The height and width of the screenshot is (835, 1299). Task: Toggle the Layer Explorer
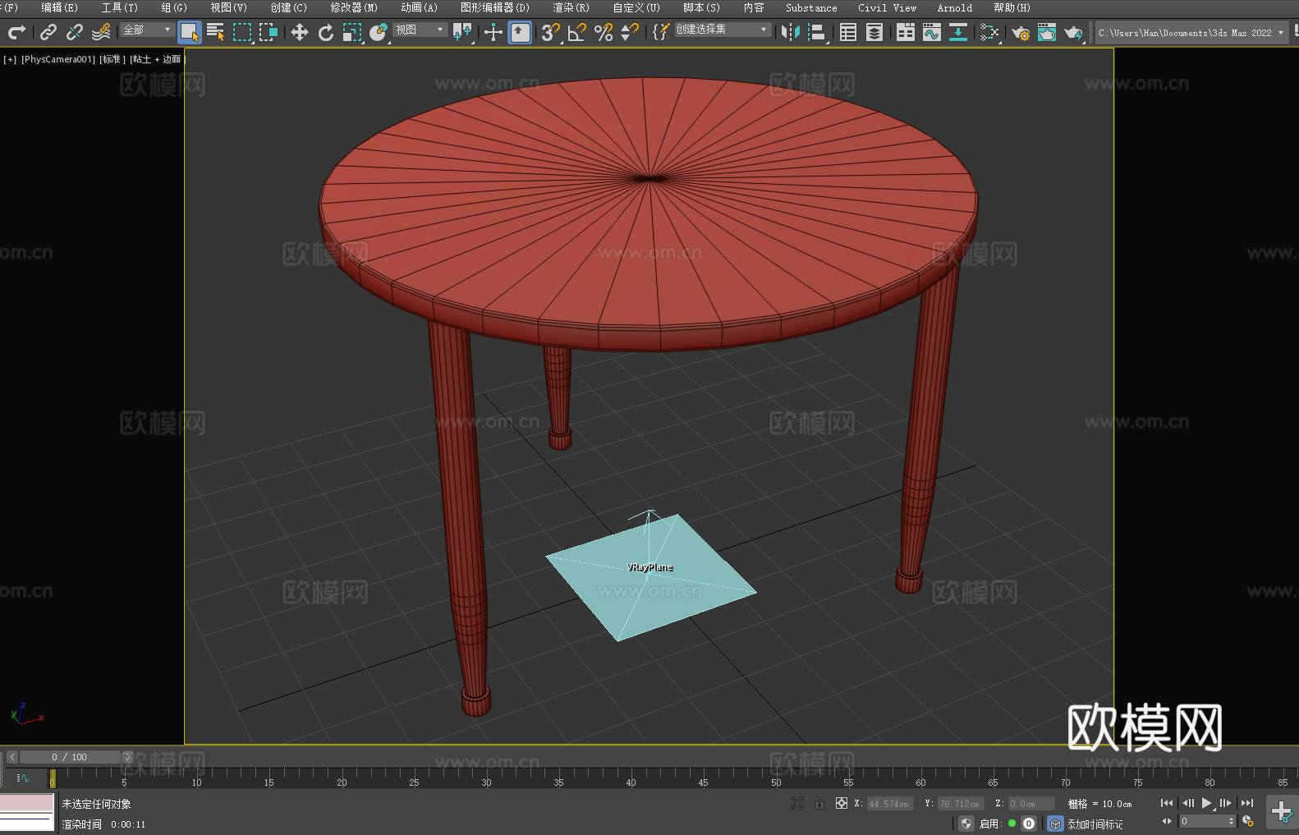[x=874, y=32]
